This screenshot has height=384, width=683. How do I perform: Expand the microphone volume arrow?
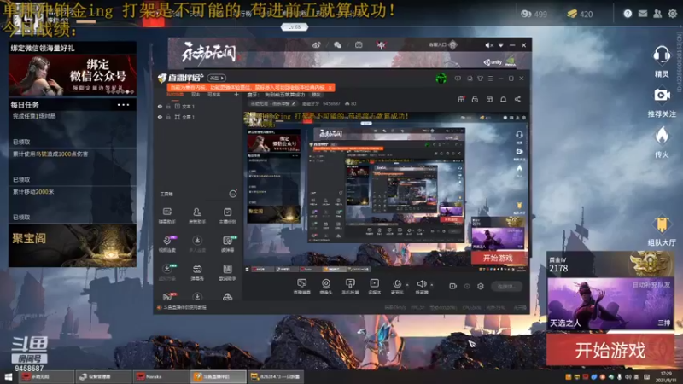pyautogui.click(x=407, y=285)
